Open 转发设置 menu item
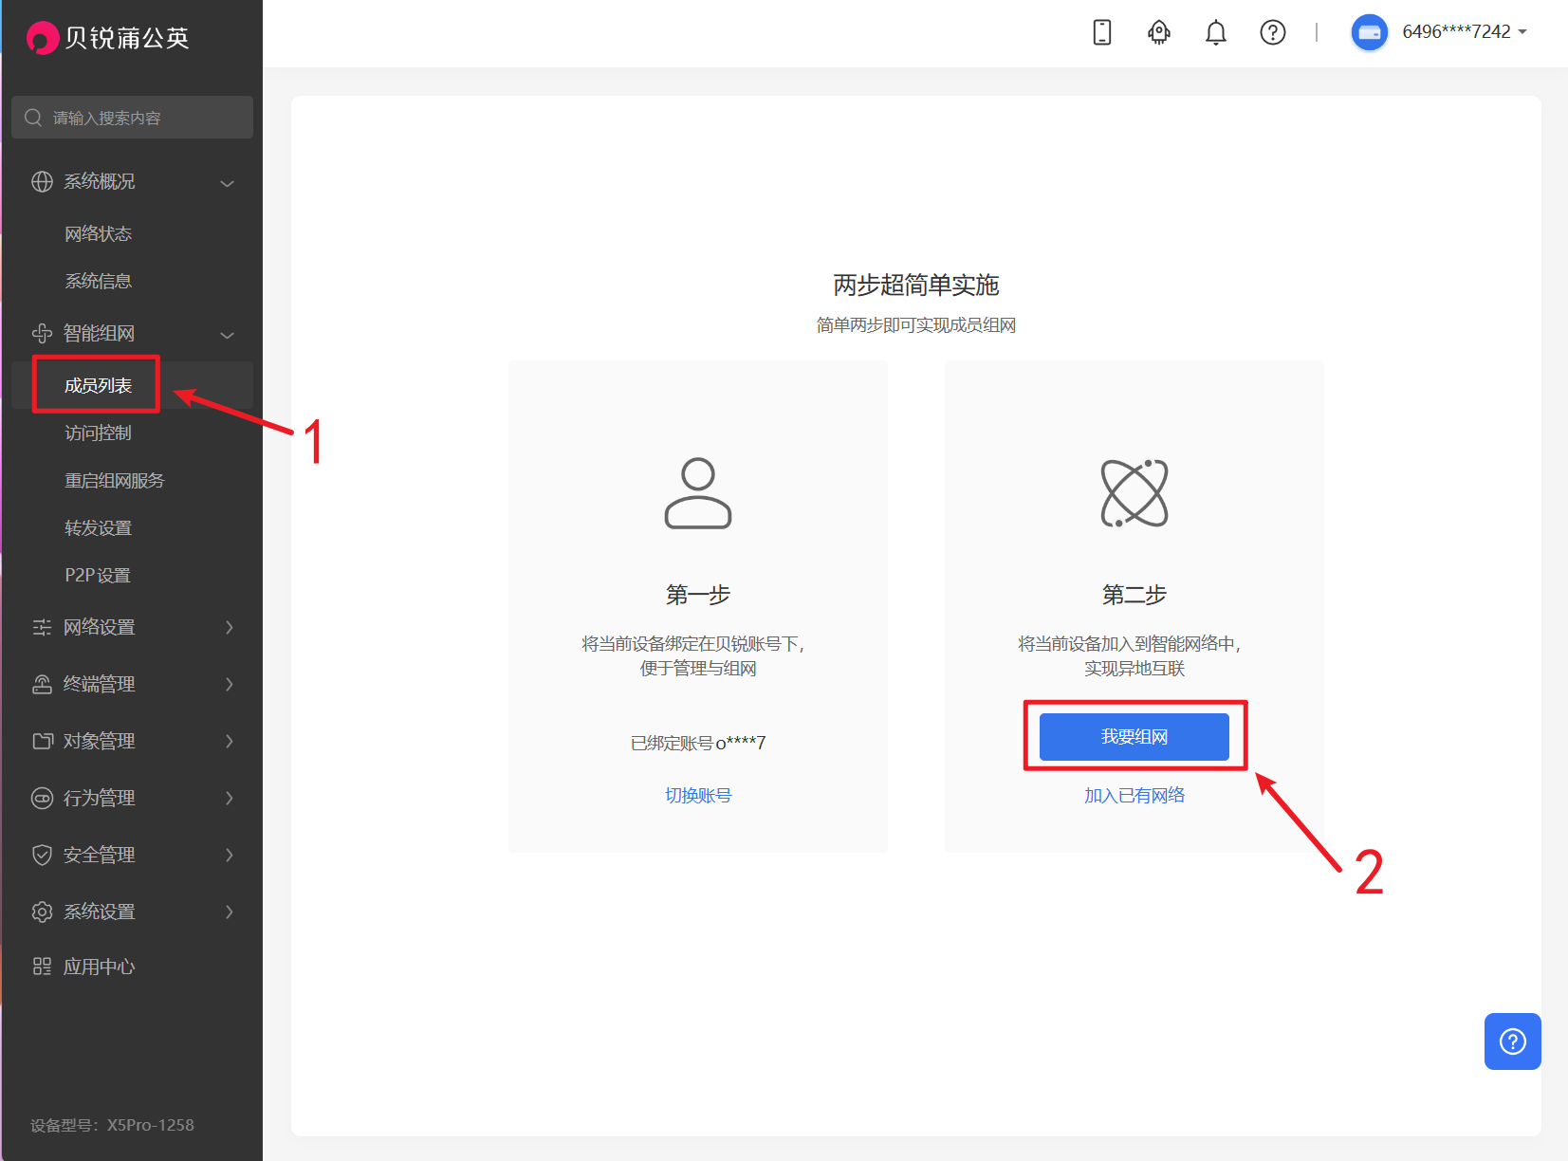This screenshot has height=1161, width=1568. 98,527
